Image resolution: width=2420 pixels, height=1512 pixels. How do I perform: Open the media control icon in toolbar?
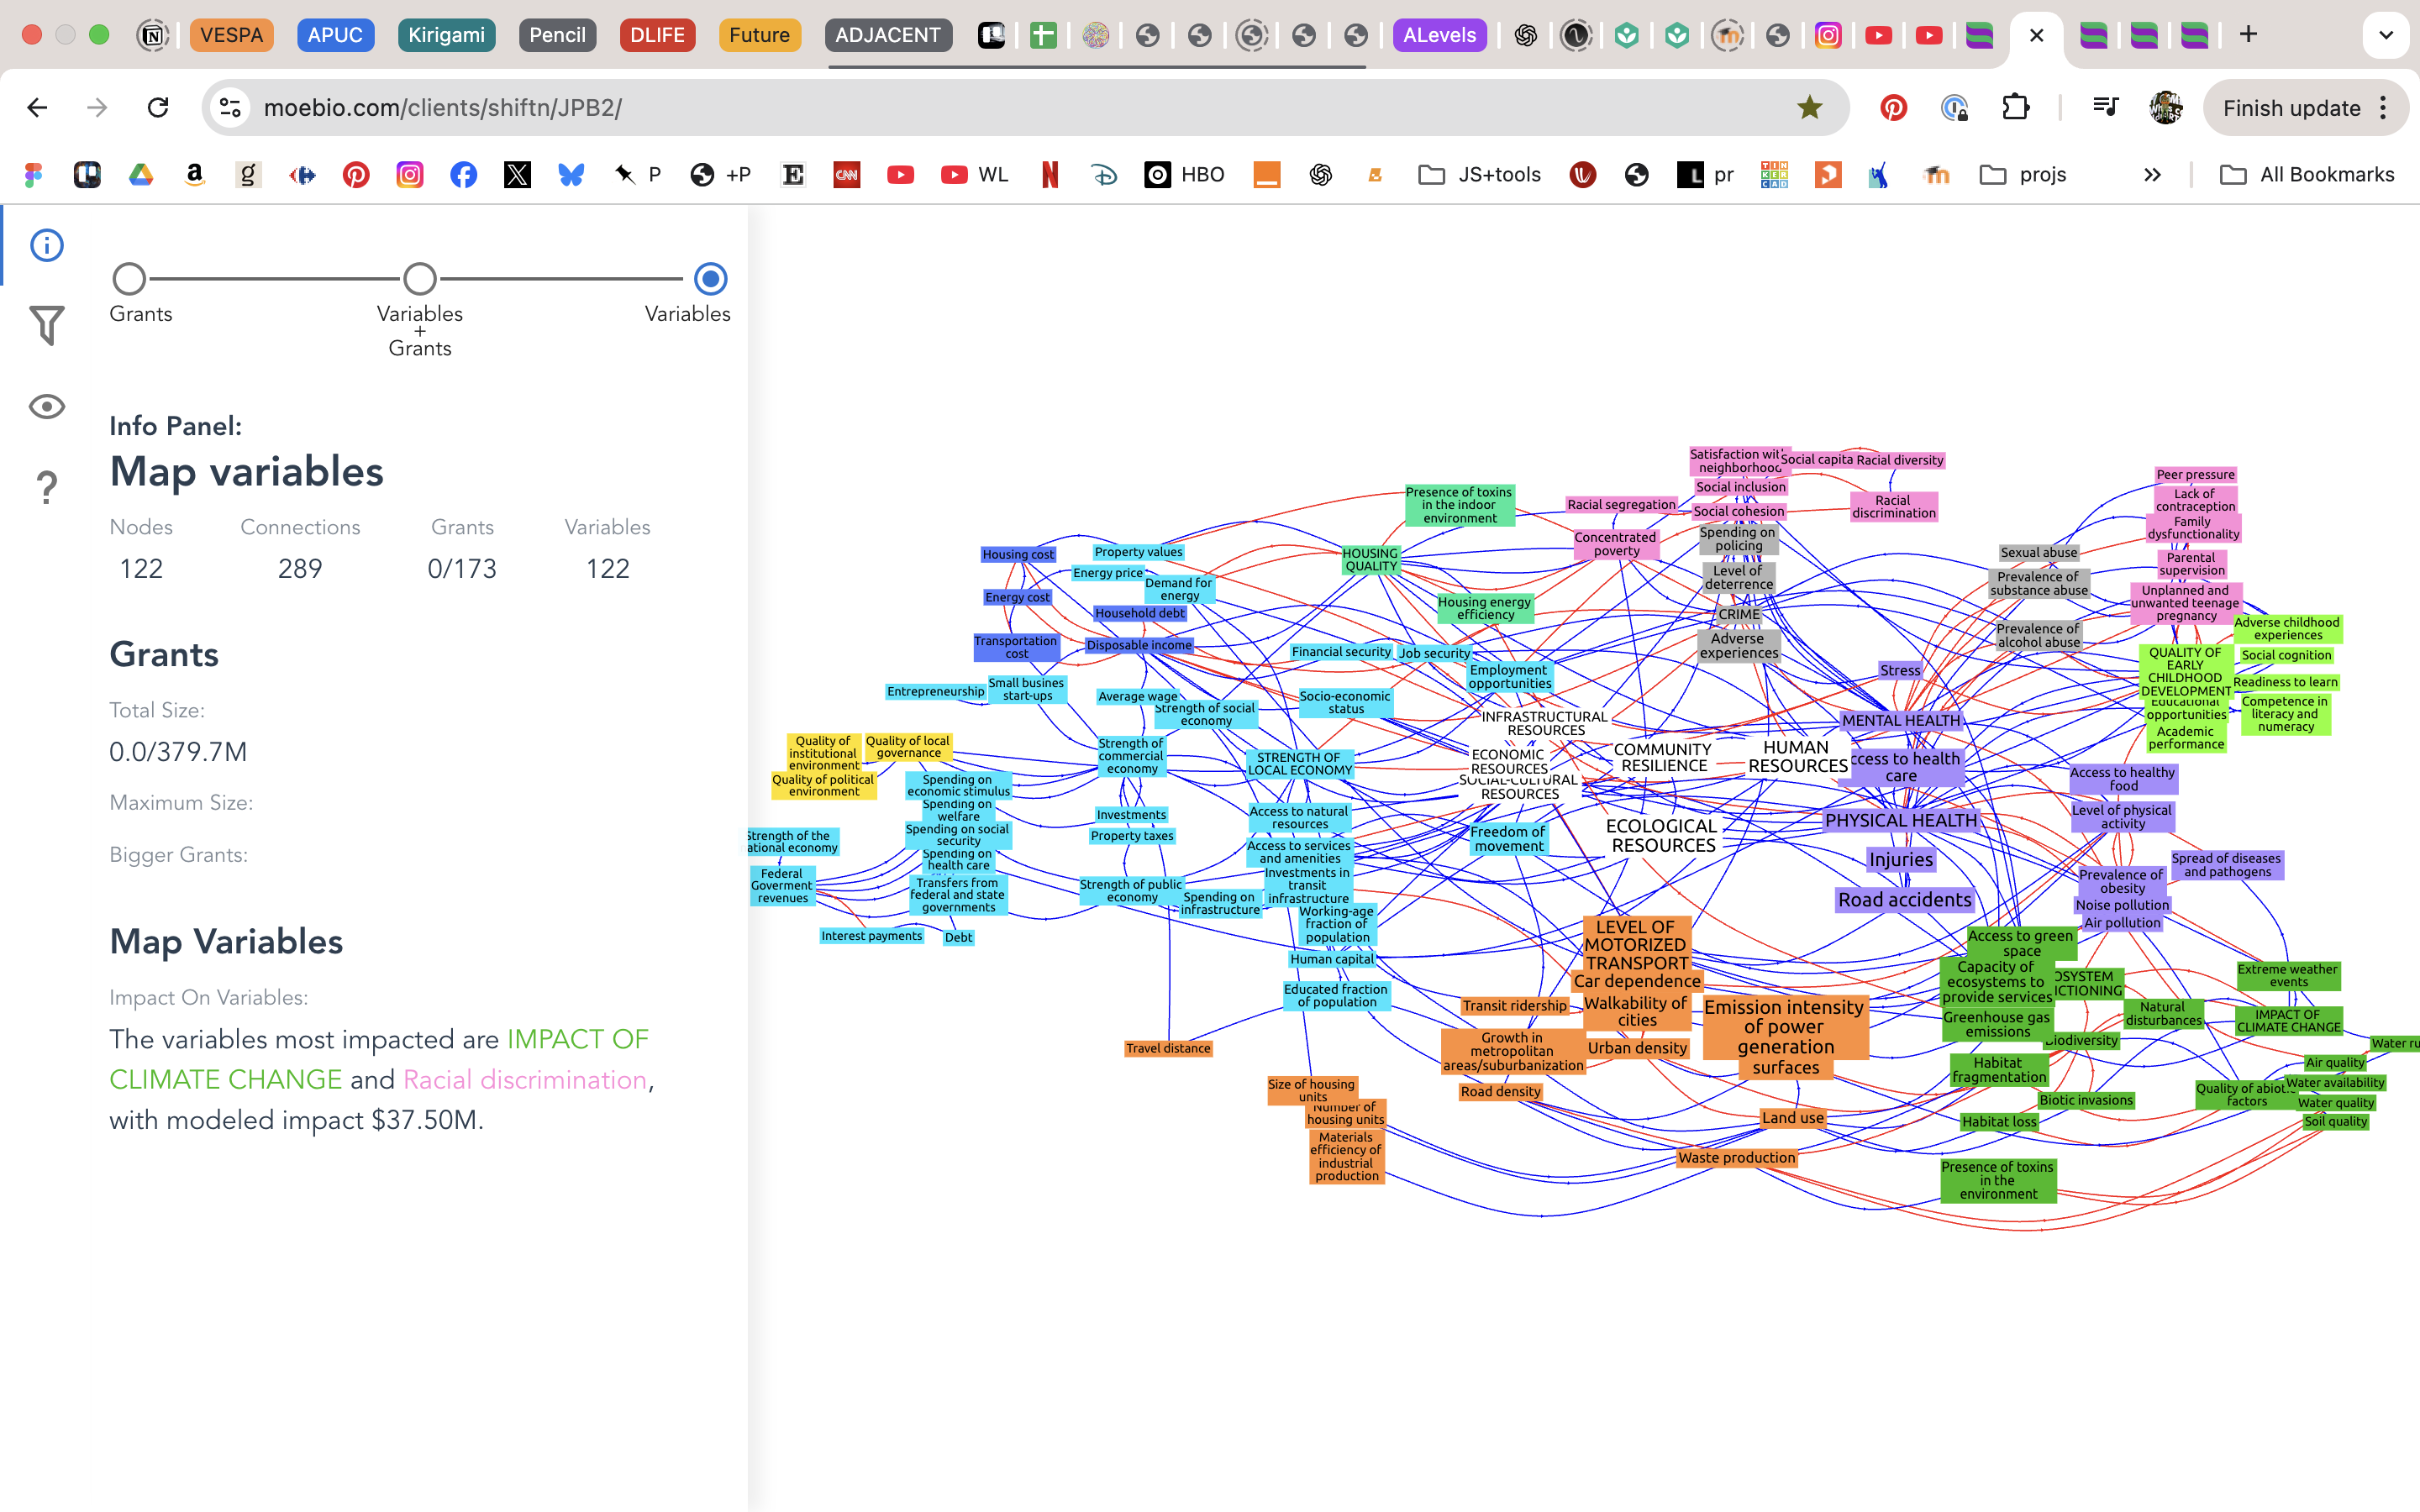coord(2105,108)
